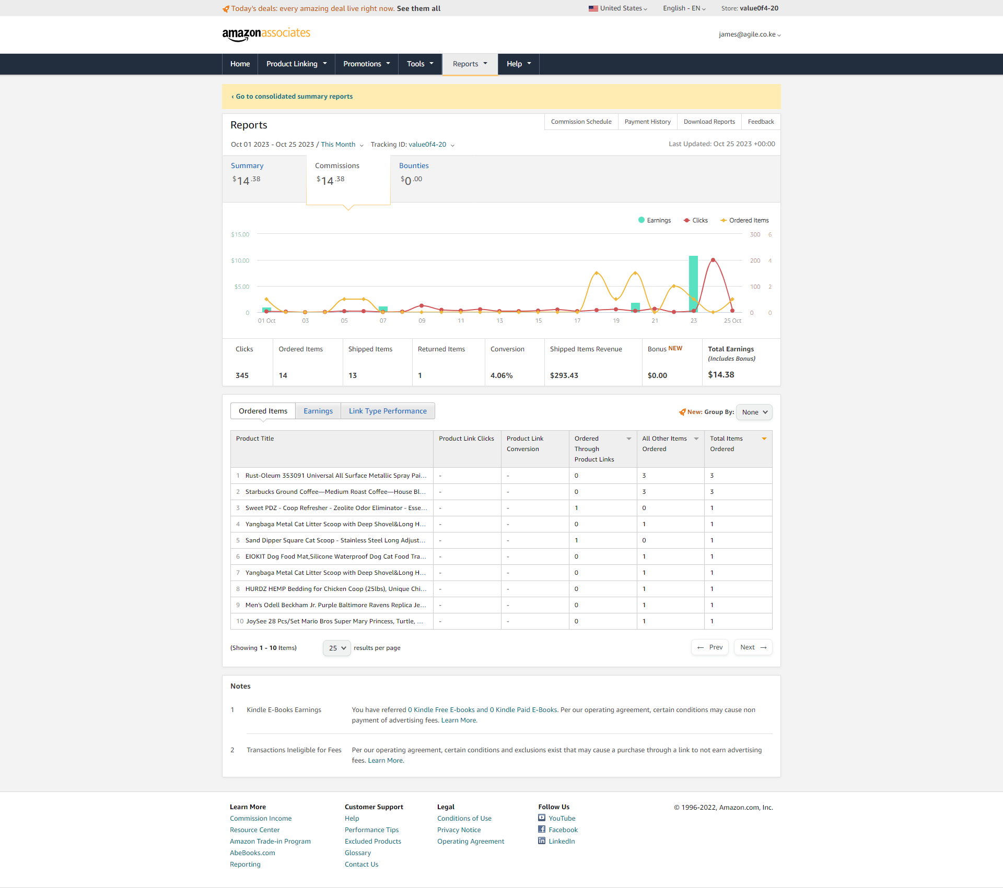Open the Help menu
This screenshot has height=888, width=1003.
tap(518, 64)
